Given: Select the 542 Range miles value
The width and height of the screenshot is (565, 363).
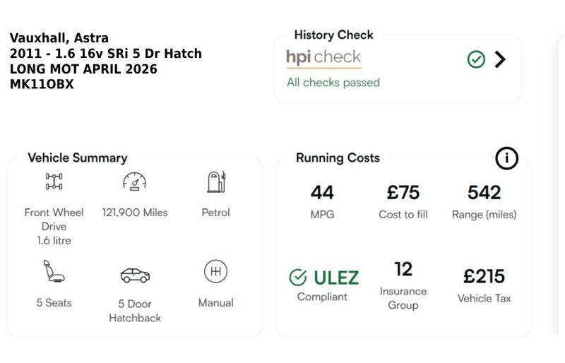Looking at the screenshot, I should [484, 193].
